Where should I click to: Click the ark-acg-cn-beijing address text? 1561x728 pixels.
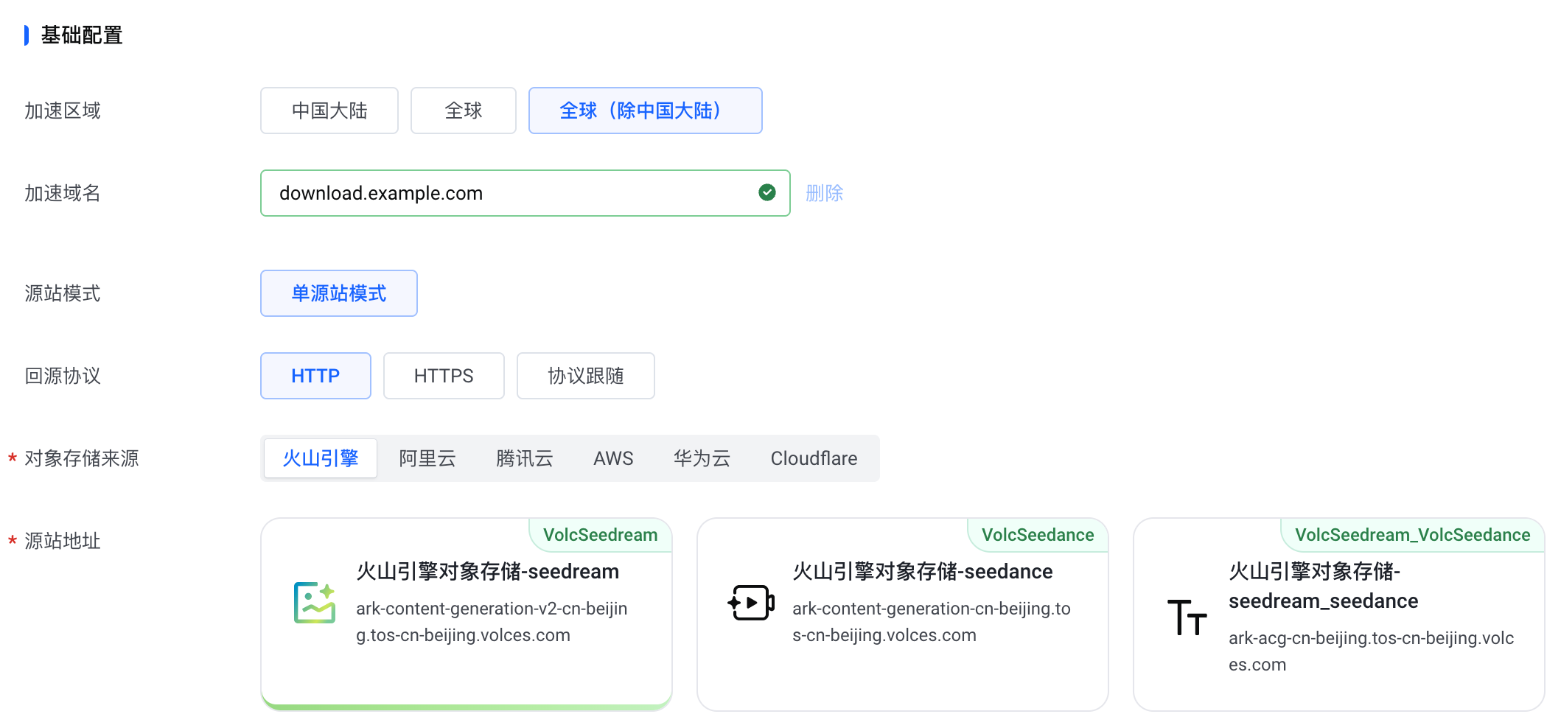point(1371,651)
